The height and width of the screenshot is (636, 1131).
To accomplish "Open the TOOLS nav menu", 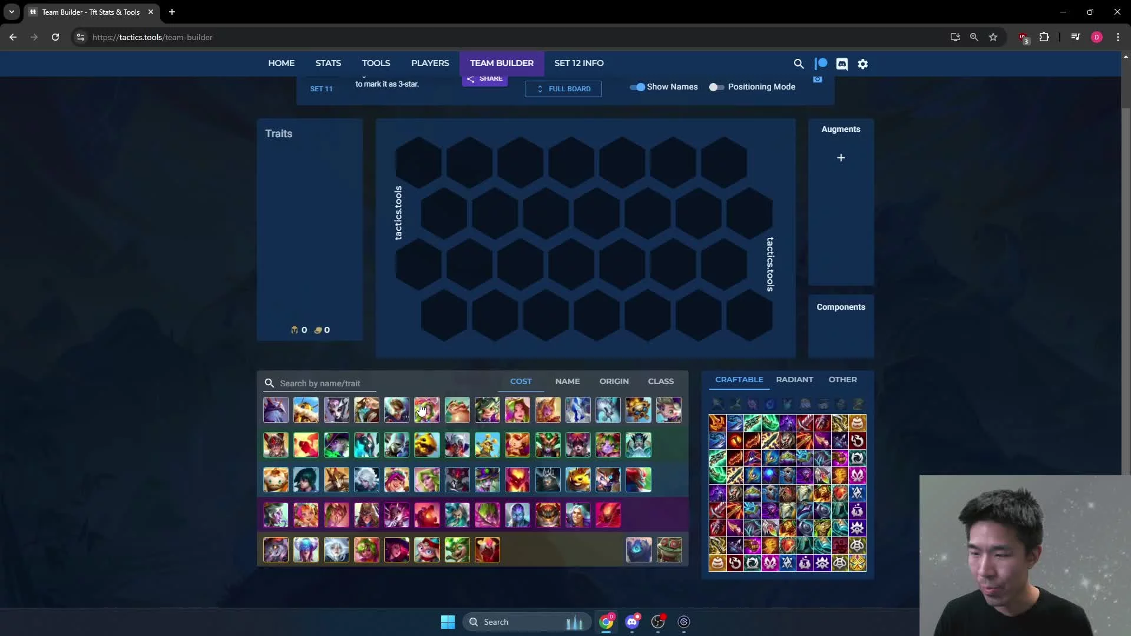I will (x=376, y=63).
